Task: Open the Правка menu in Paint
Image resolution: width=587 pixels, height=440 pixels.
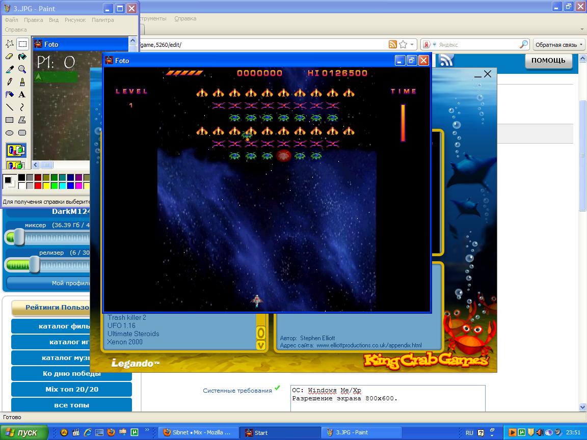Action: tap(33, 20)
